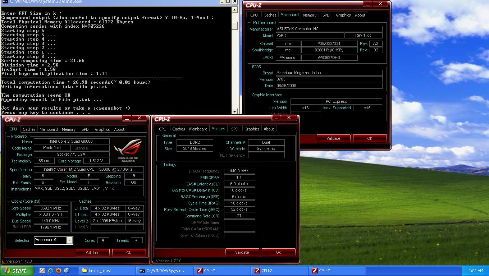Click the DRAM Frequency value 449.0 MHz
The width and height of the screenshot is (489, 276).
(x=239, y=171)
